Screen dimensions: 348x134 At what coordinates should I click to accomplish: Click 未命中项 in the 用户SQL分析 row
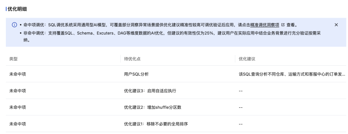(x=17, y=74)
